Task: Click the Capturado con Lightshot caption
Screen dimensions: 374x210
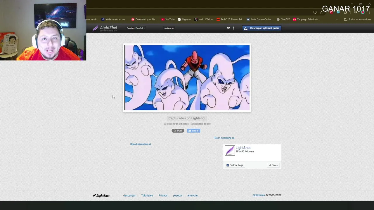Action: 187,118
